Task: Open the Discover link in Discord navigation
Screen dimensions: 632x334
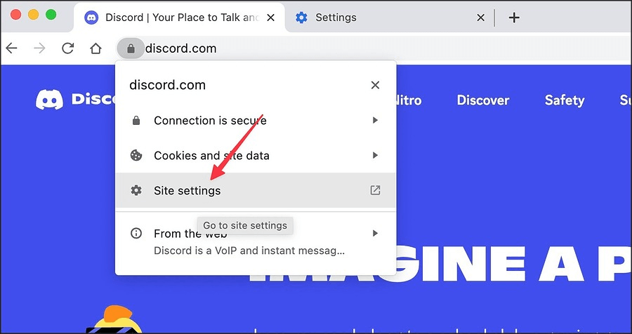Action: click(483, 100)
